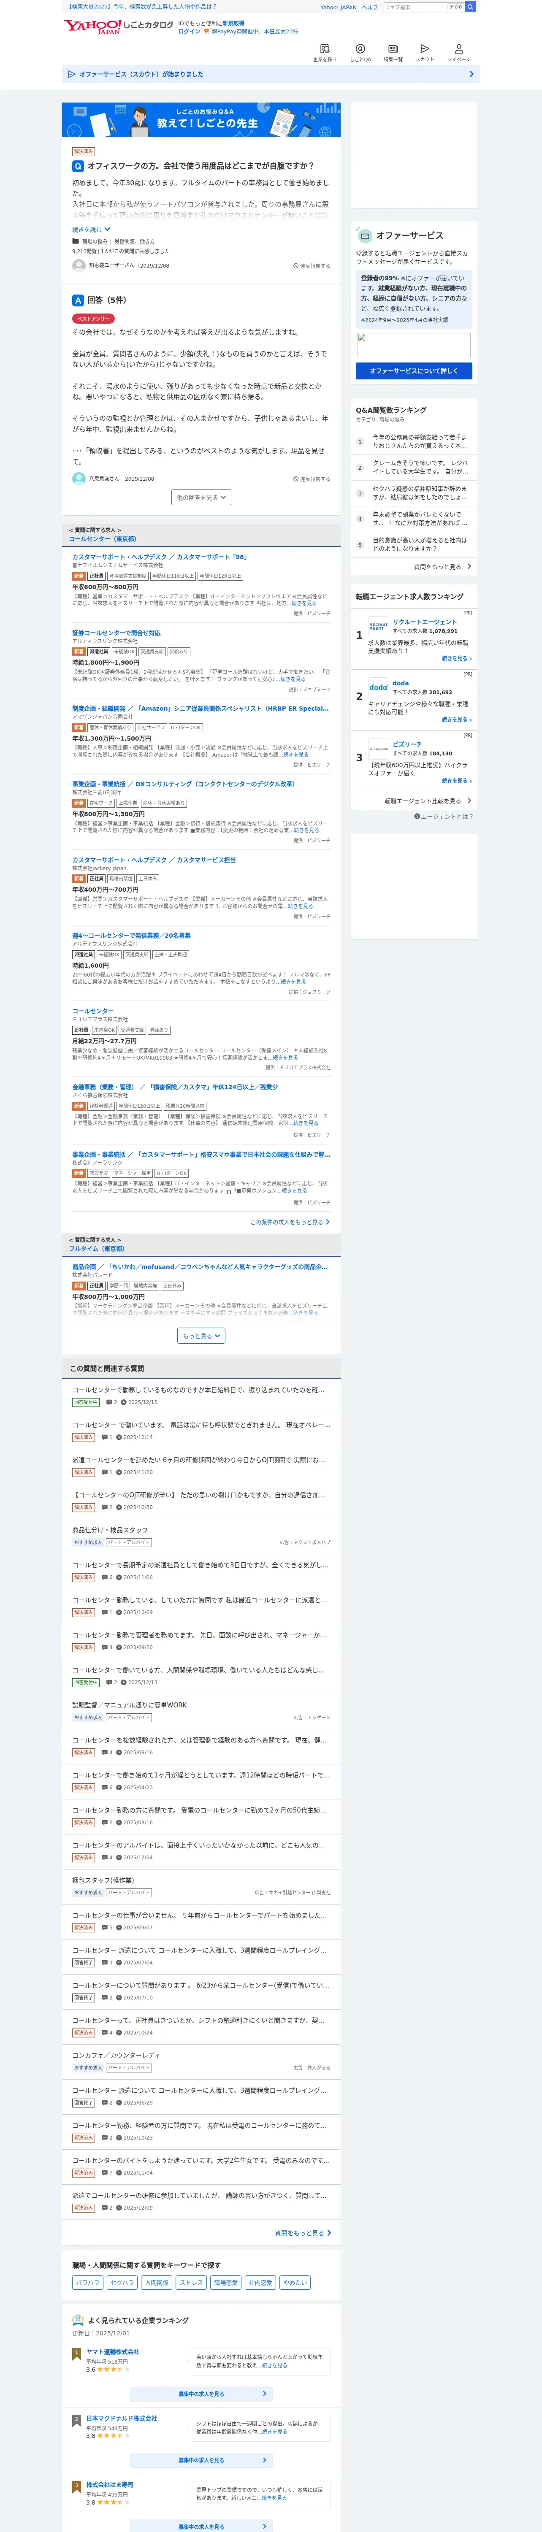This screenshot has width=542, height=2532.
Task: Click the 知恵袋ユーザー avatar icon
Action: (79, 265)
